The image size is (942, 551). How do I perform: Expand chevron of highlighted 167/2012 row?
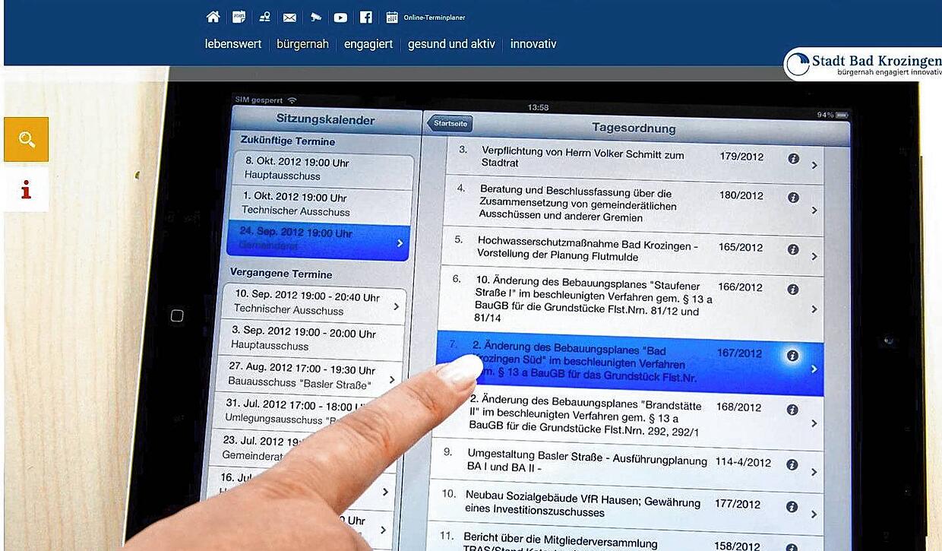(814, 369)
